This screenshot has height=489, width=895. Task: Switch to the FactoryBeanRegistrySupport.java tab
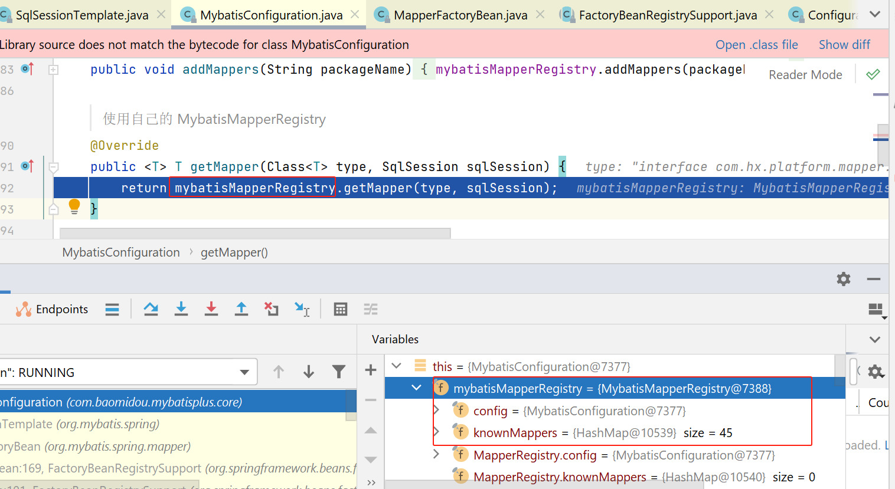(x=667, y=15)
